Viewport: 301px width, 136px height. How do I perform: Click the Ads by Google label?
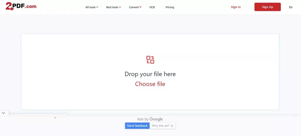tap(150, 119)
